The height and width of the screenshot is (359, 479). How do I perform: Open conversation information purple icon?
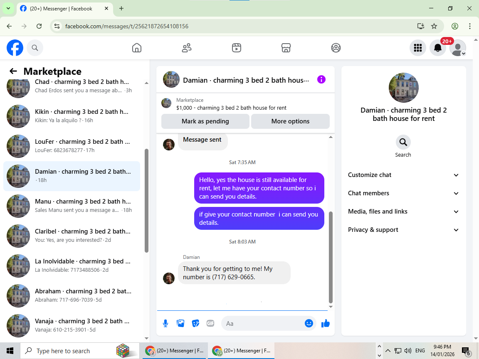pos(321,79)
